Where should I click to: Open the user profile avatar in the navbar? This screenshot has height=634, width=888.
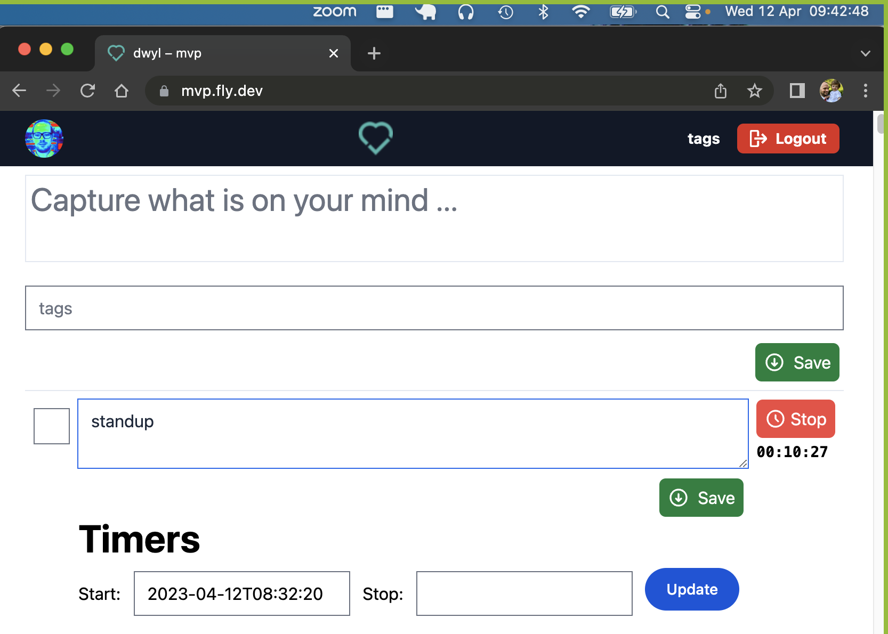coord(44,138)
